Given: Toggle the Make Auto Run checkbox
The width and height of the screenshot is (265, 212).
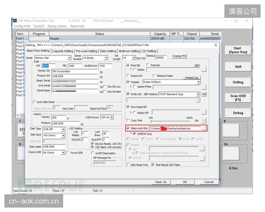Looking at the screenshot, I should (x=128, y=128).
